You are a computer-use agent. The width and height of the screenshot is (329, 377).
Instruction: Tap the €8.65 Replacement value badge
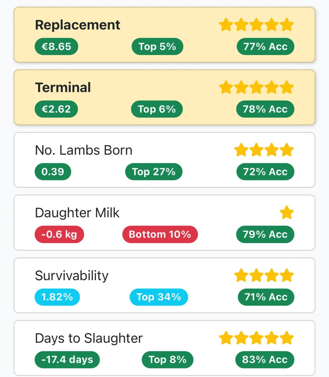click(x=56, y=46)
